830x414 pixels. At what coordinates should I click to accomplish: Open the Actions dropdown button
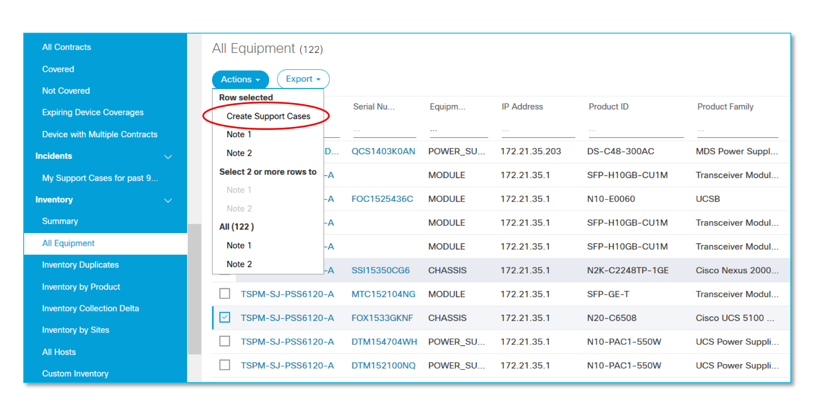pos(240,80)
